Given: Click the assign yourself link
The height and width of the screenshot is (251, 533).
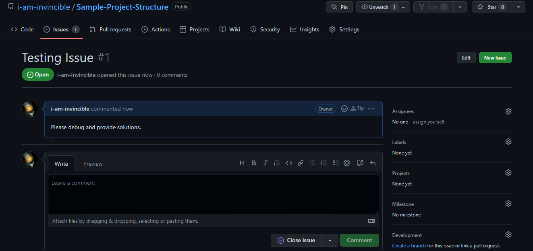Looking at the screenshot, I should (x=429, y=122).
